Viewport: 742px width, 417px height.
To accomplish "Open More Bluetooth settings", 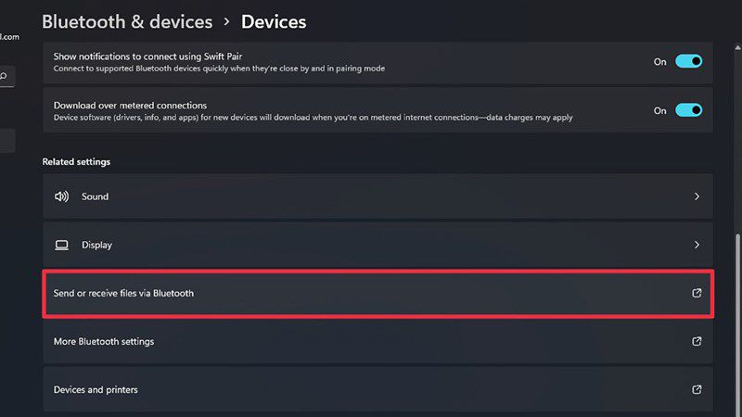I will click(x=377, y=341).
